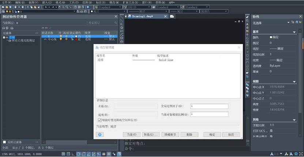Click the array grid icon in modify toolbar
Viewport: 304px width, 157px height.
(247, 31)
